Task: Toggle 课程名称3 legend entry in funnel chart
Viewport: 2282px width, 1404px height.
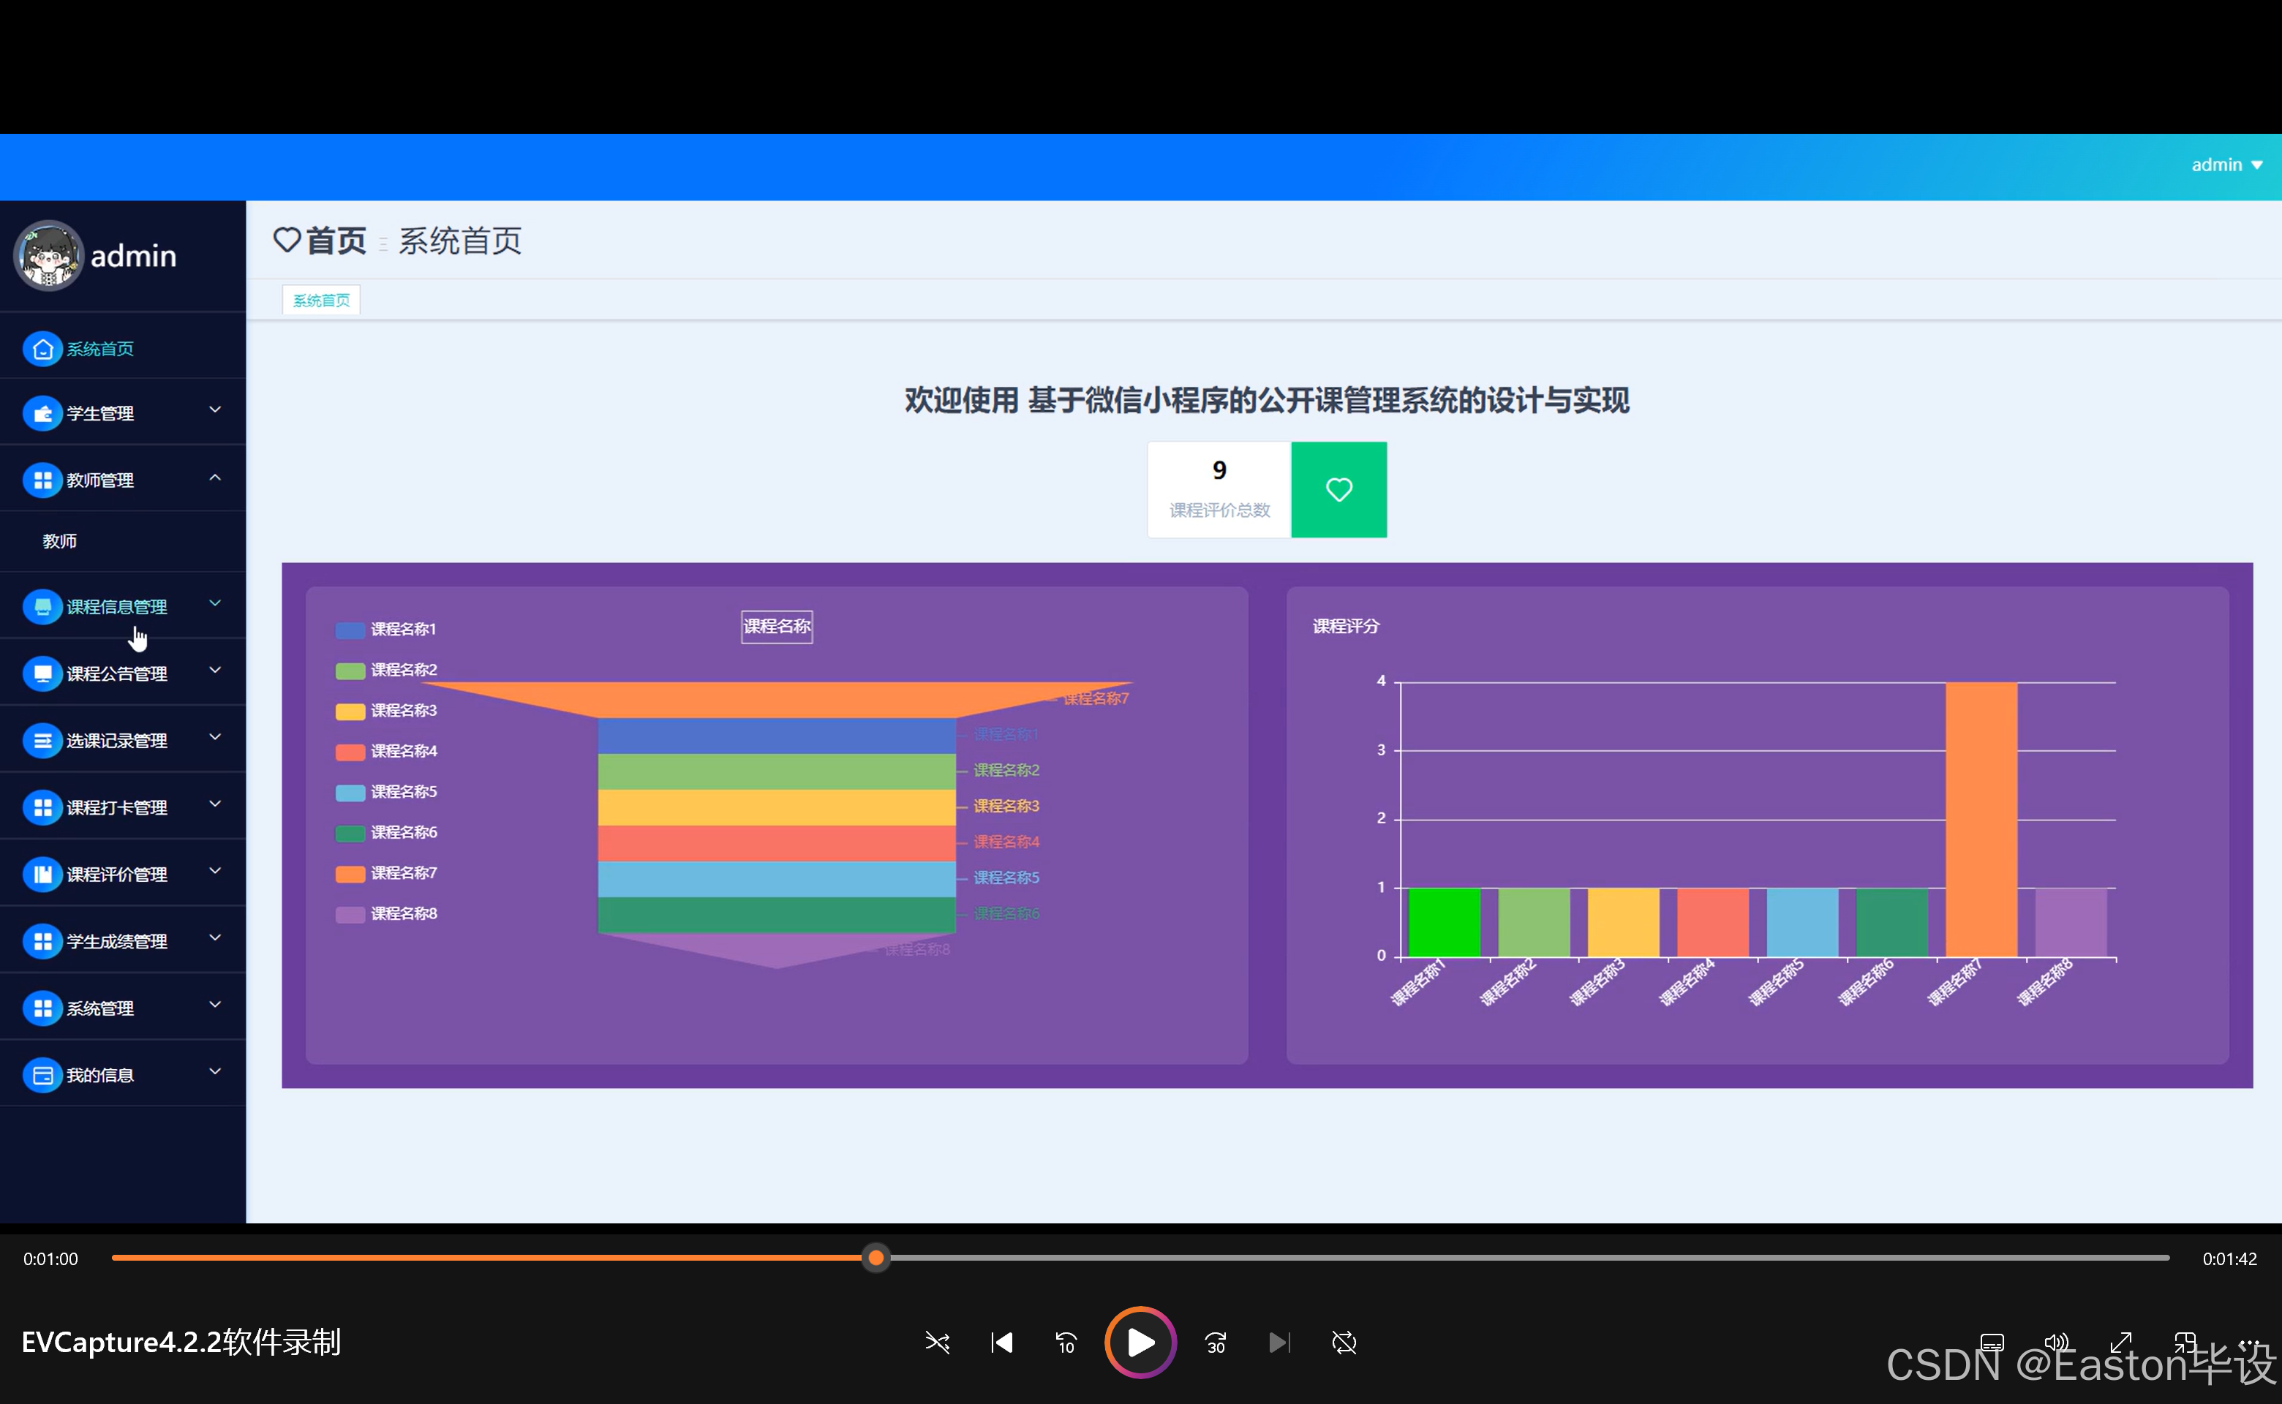Action: 385,710
